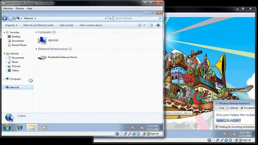Click Add a printer
The height and width of the screenshot is (145, 258).
click(x=67, y=25)
